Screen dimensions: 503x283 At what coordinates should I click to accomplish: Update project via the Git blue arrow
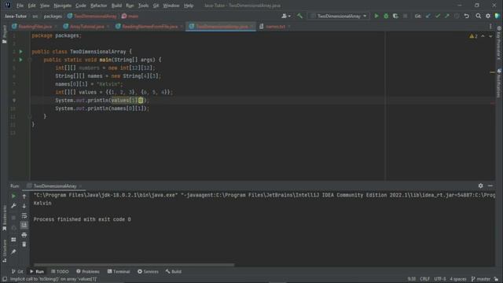(x=428, y=16)
